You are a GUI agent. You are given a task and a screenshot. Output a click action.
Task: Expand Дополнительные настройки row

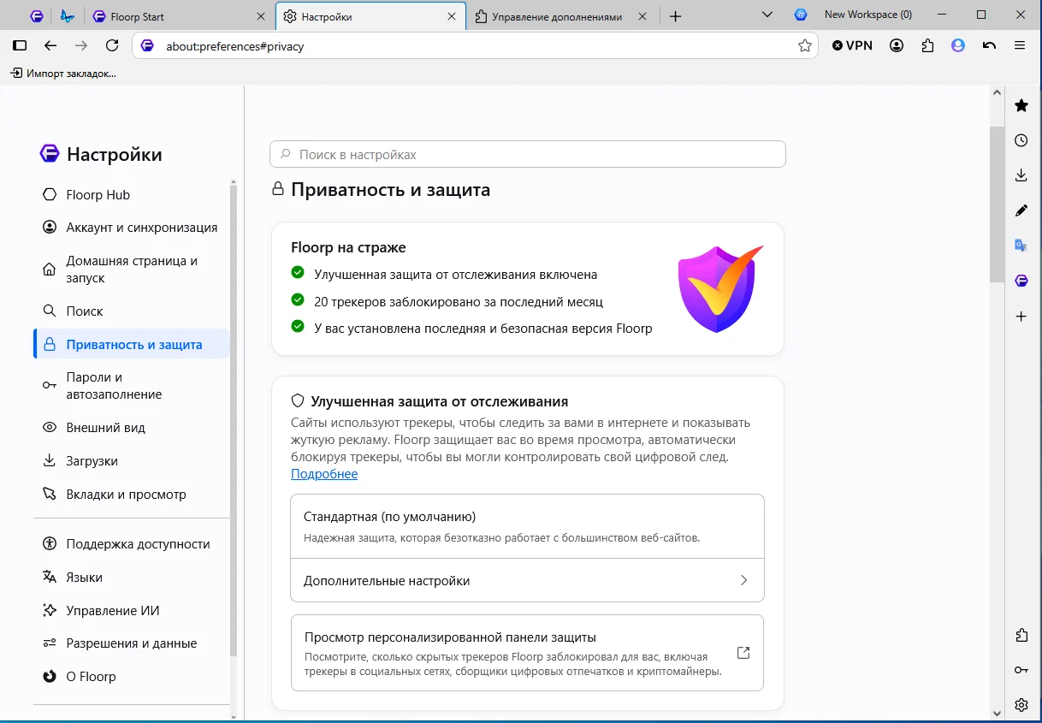point(527,580)
